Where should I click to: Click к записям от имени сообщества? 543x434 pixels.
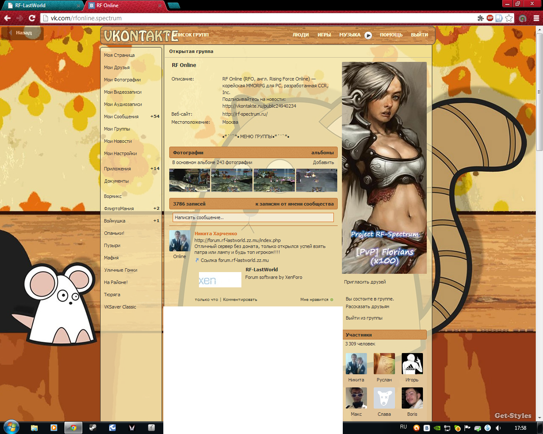[294, 204]
